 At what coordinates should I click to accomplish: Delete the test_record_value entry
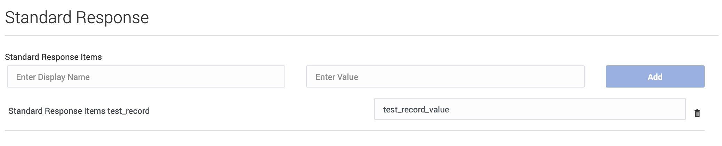coord(697,113)
